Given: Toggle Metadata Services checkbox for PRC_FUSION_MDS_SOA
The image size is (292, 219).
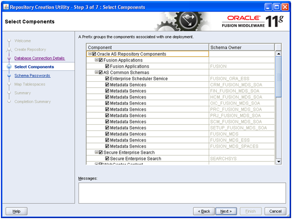Looking at the screenshot, I should (107, 109).
